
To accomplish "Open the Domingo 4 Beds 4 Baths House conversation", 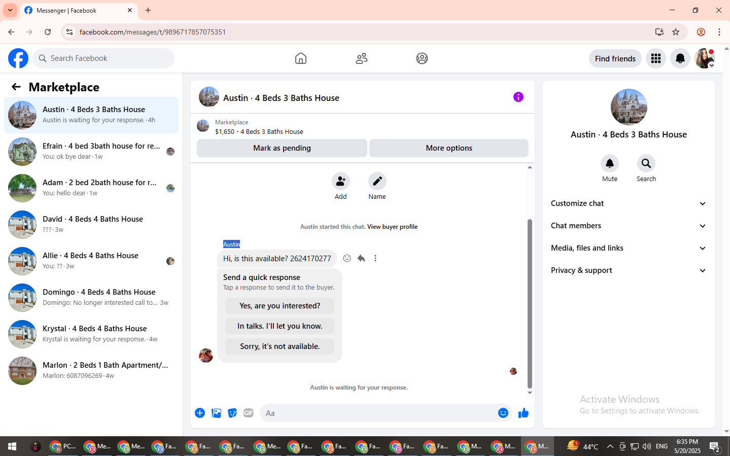I will 91,298.
